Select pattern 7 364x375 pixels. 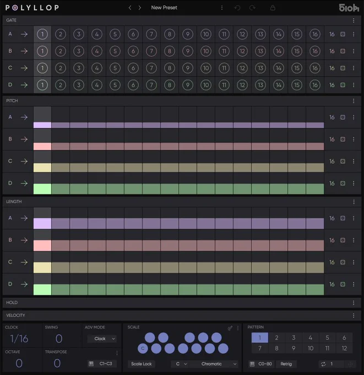259,348
